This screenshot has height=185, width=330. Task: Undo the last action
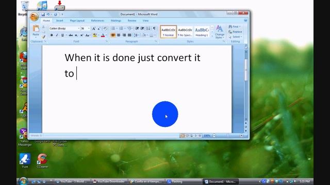pos(48,14)
